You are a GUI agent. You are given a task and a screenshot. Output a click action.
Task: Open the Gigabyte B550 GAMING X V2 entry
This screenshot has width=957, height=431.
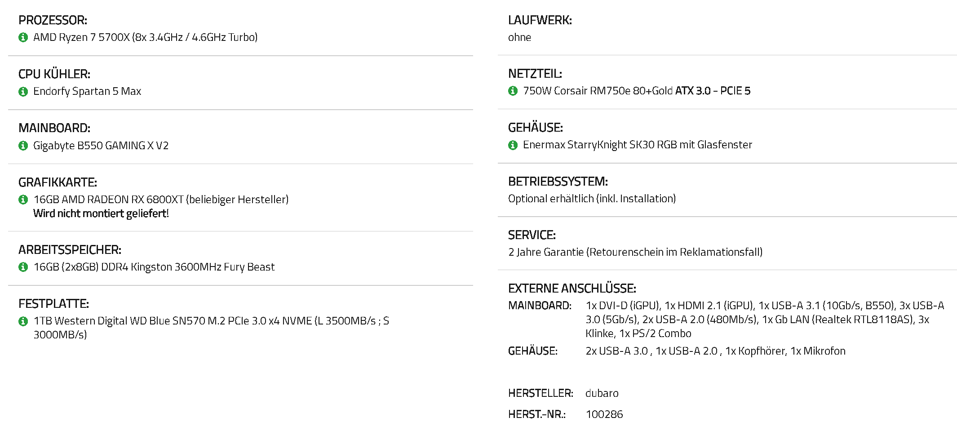[x=101, y=146]
